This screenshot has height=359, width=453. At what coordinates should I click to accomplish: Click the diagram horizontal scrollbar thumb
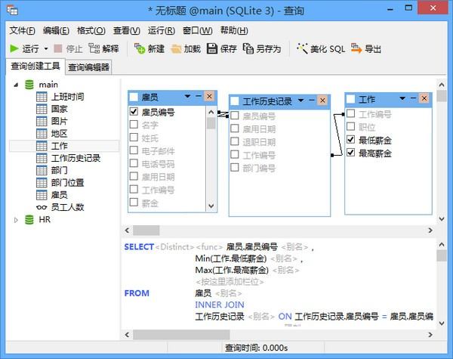pos(146,231)
